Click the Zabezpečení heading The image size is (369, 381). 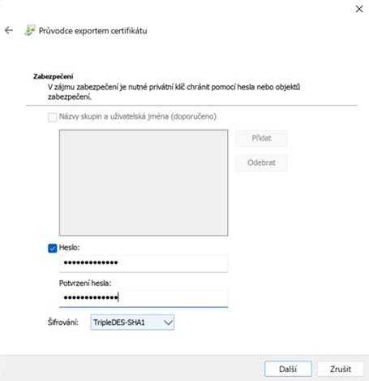point(54,76)
